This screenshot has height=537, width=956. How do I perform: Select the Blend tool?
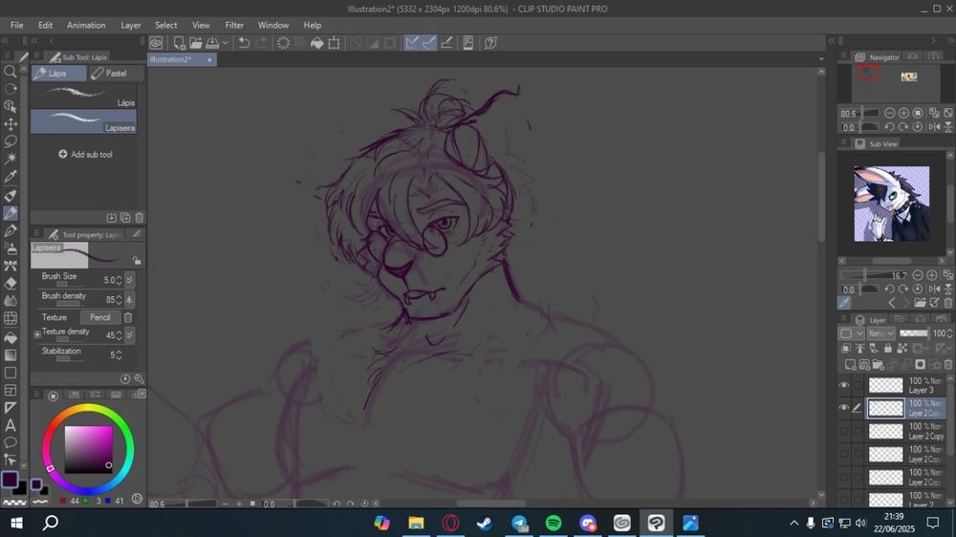pyautogui.click(x=11, y=300)
